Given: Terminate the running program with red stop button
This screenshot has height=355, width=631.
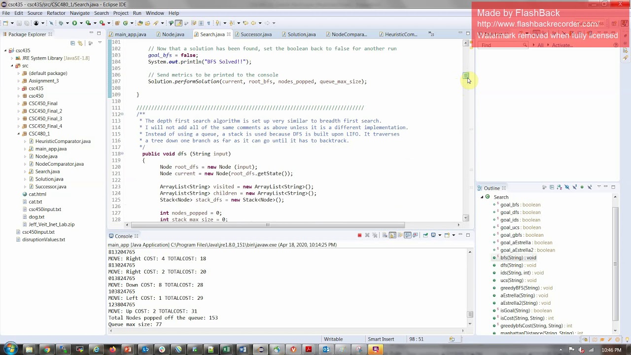Looking at the screenshot, I should 359,235.
